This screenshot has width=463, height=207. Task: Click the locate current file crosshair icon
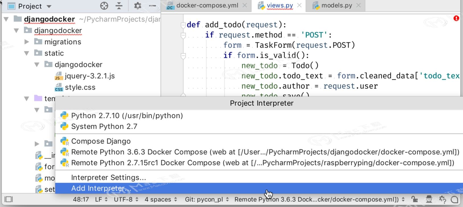[x=104, y=6]
